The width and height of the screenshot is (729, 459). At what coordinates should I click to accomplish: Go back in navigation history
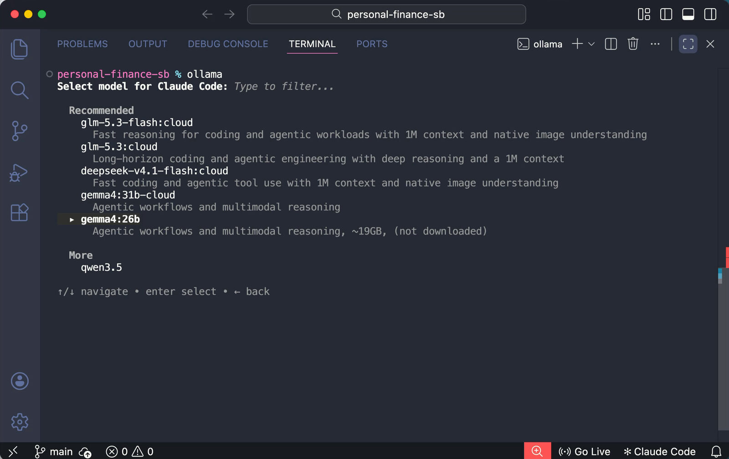[x=207, y=14]
